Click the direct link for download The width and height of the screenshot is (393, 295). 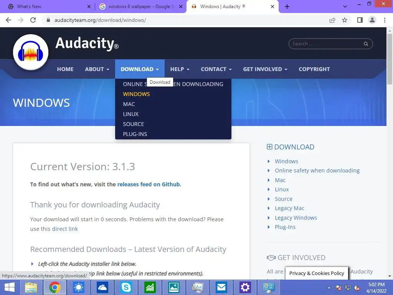pyautogui.click(x=65, y=229)
